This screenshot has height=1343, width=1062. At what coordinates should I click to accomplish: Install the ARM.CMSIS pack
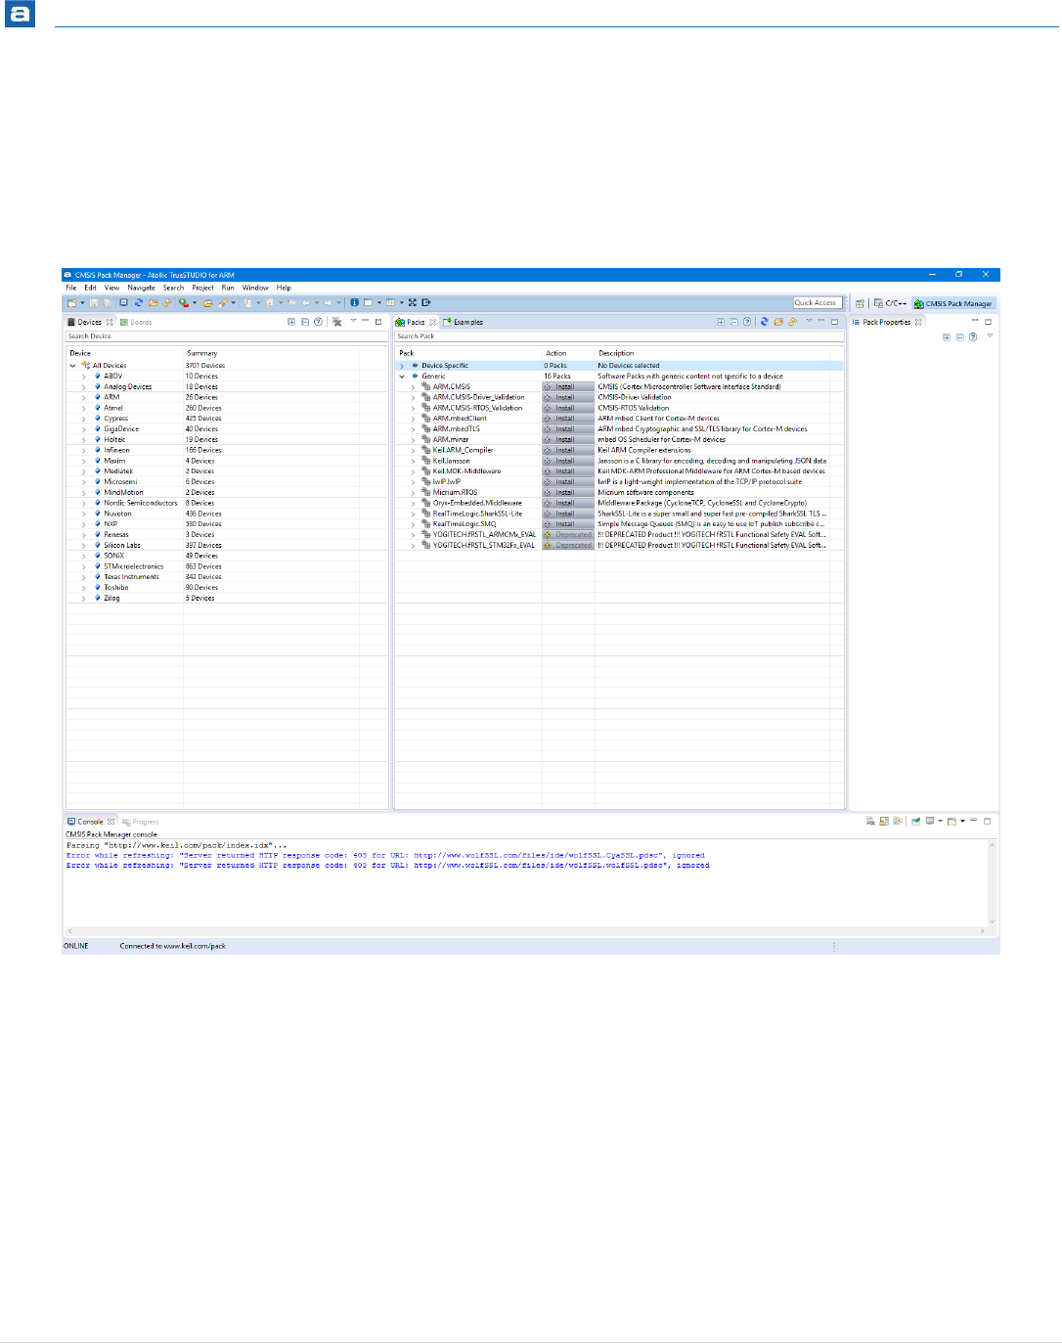click(x=568, y=386)
